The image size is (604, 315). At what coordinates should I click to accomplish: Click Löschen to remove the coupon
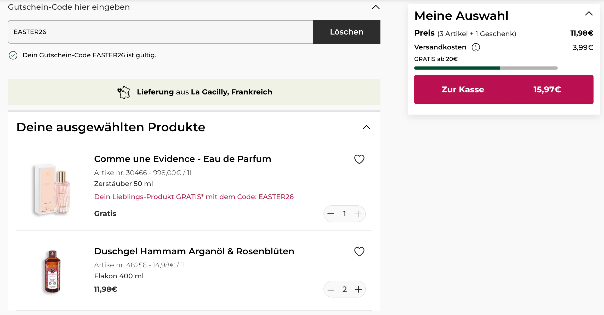click(x=347, y=32)
